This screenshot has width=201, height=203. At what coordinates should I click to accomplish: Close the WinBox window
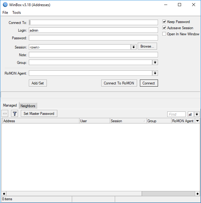(x=194, y=5)
